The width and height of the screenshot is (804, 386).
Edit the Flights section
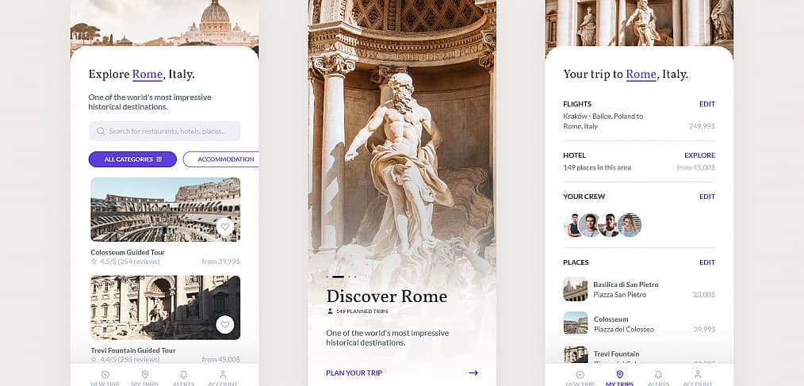(707, 104)
